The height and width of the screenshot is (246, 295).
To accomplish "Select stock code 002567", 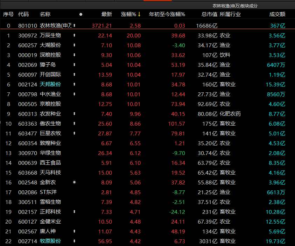I will (27, 231).
